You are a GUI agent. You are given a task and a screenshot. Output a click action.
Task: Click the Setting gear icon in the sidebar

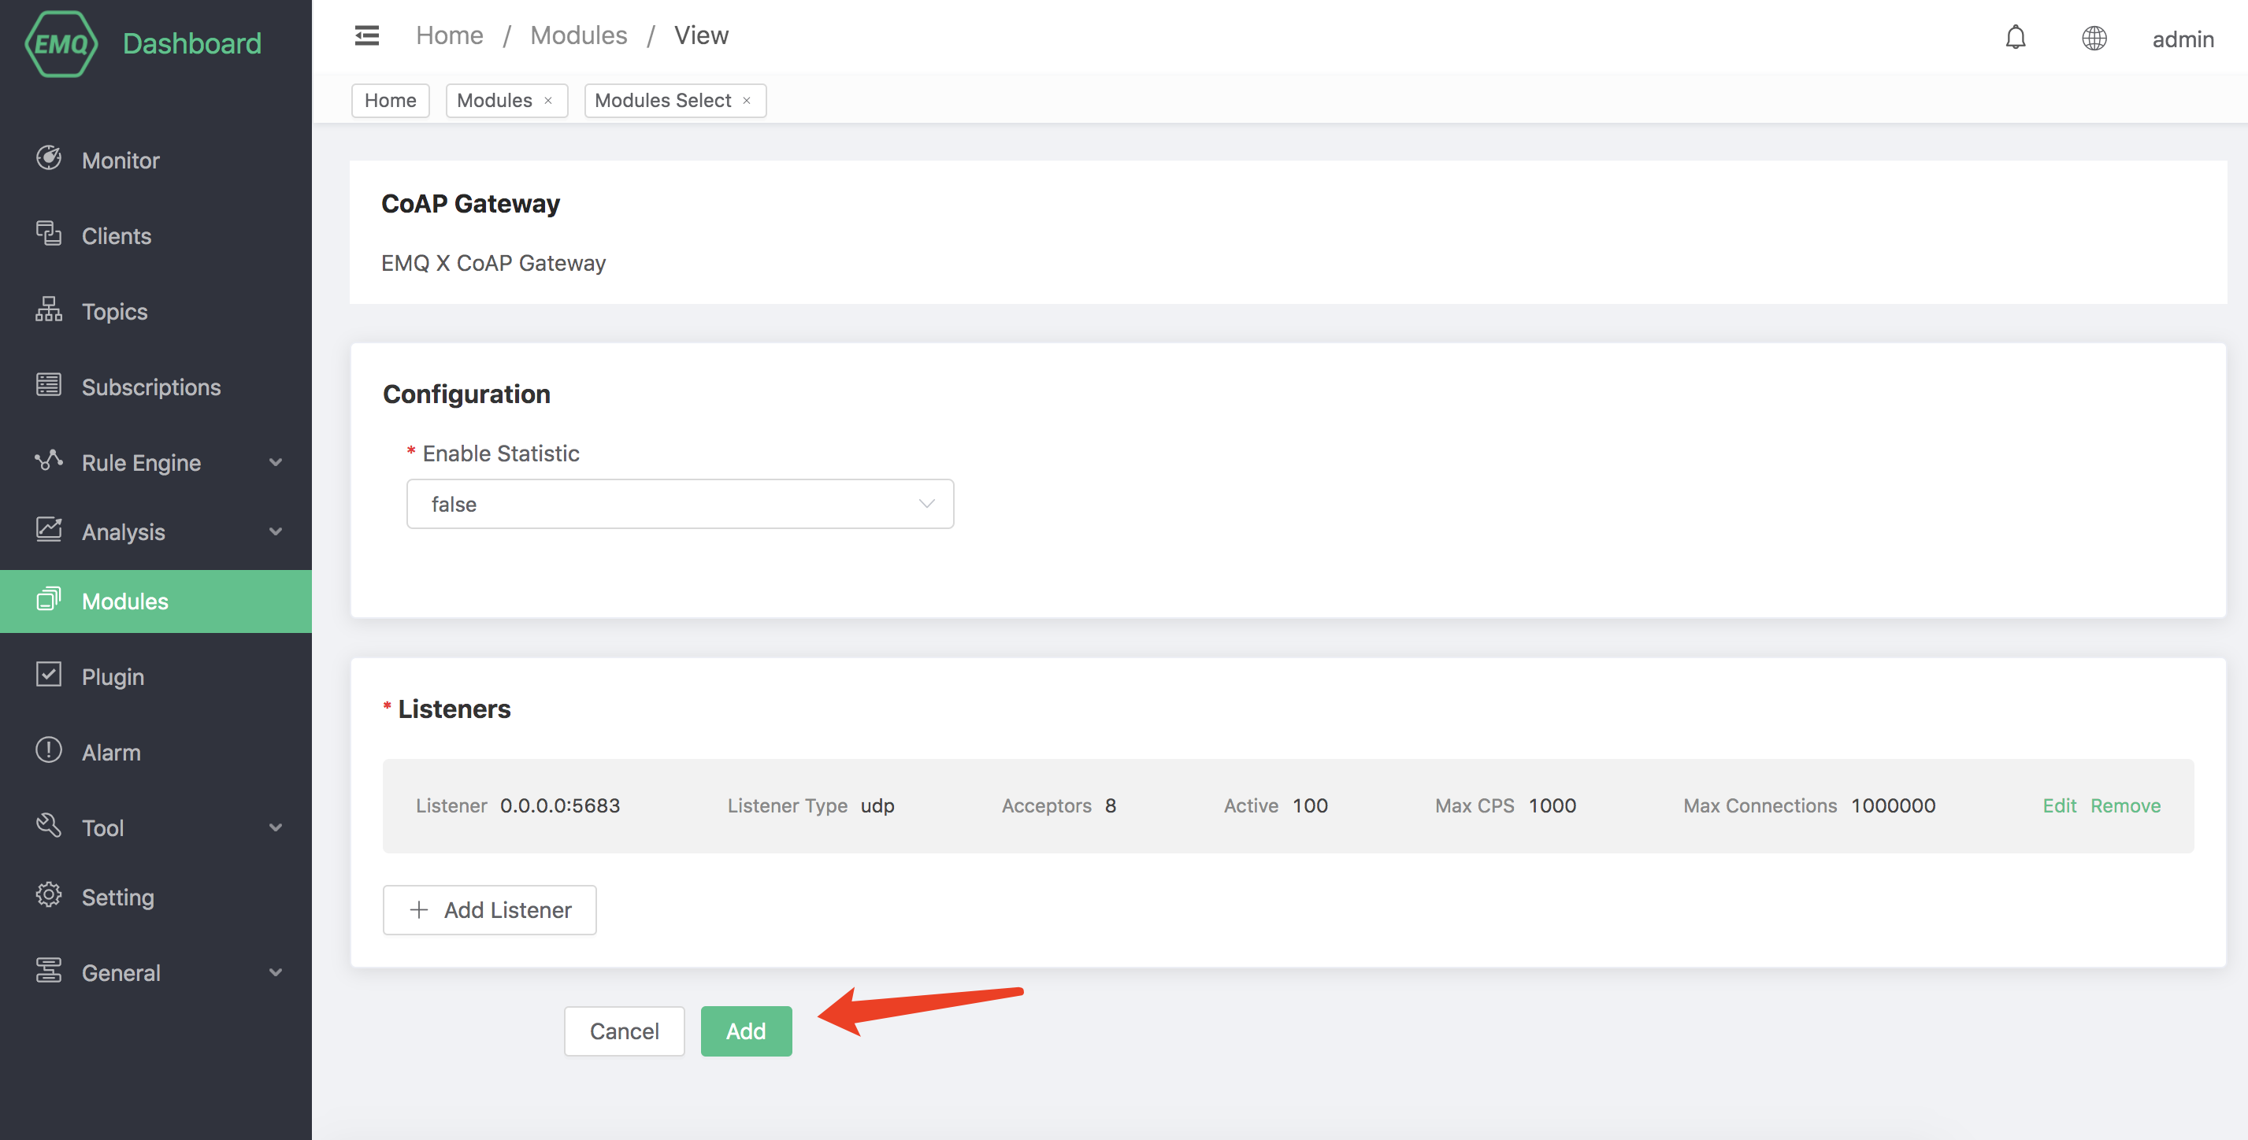coord(49,895)
